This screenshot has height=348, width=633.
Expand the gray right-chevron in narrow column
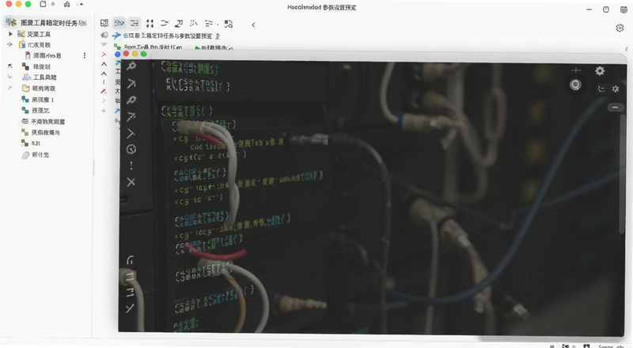point(104,100)
